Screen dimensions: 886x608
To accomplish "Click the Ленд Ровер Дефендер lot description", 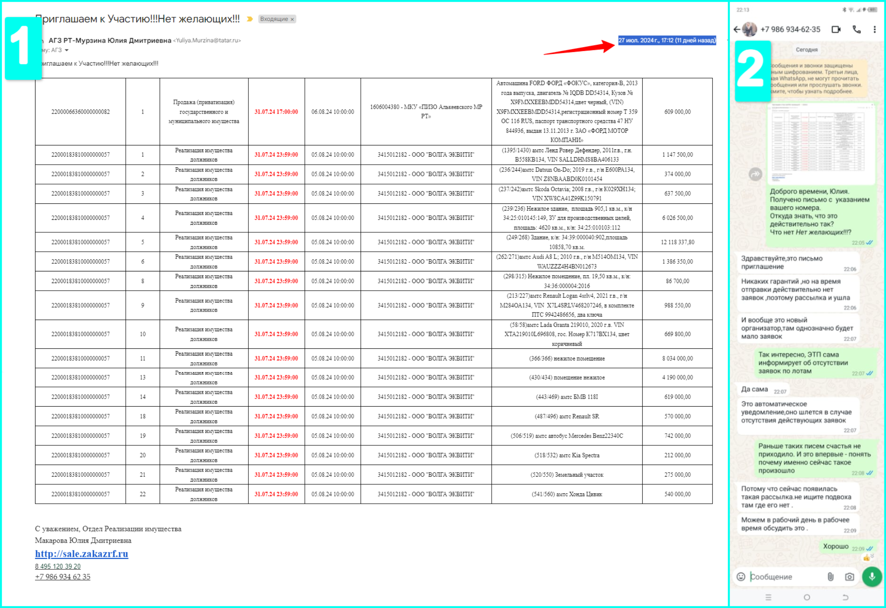I will (x=567, y=155).
